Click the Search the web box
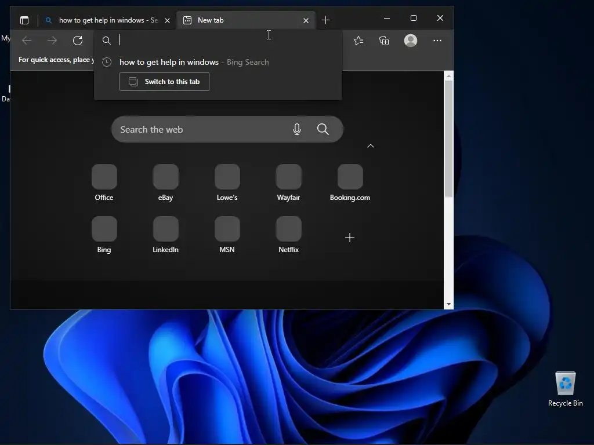Viewport: 594px width, 445px height. click(x=227, y=129)
